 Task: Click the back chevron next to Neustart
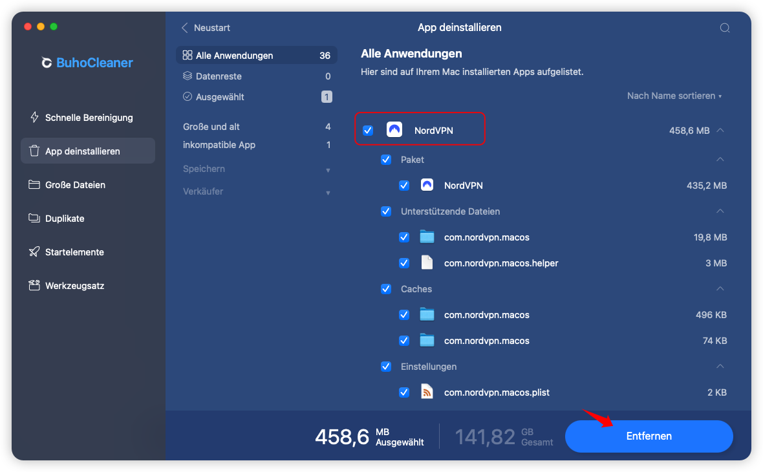point(185,28)
